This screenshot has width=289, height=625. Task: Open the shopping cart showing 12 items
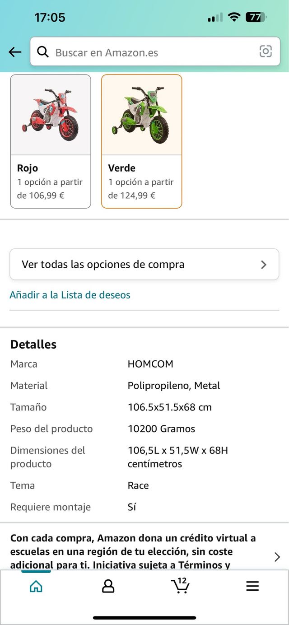tap(180, 586)
